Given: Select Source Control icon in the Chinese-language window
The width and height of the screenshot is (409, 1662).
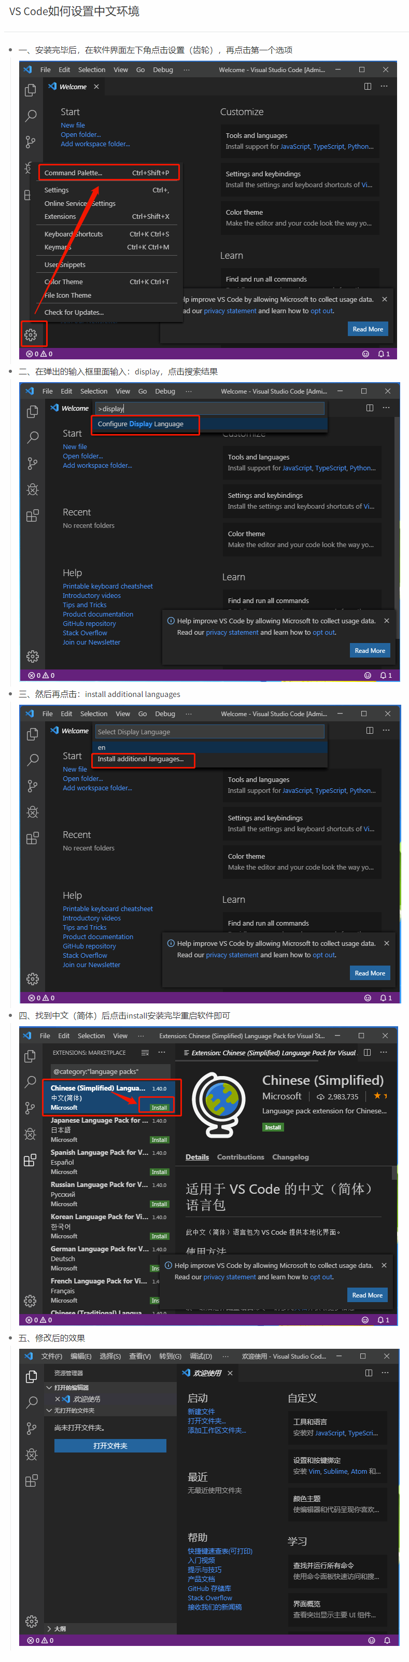Looking at the screenshot, I should tap(32, 1429).
